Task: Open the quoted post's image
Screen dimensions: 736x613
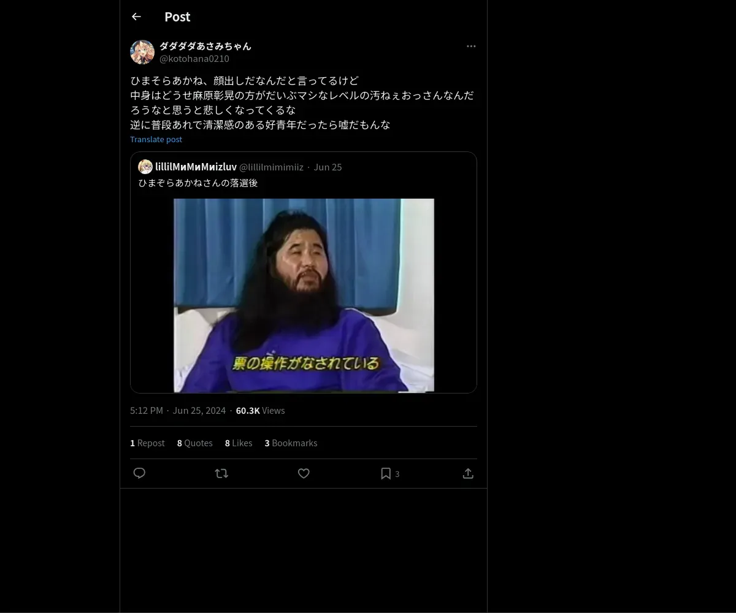Action: pos(304,295)
